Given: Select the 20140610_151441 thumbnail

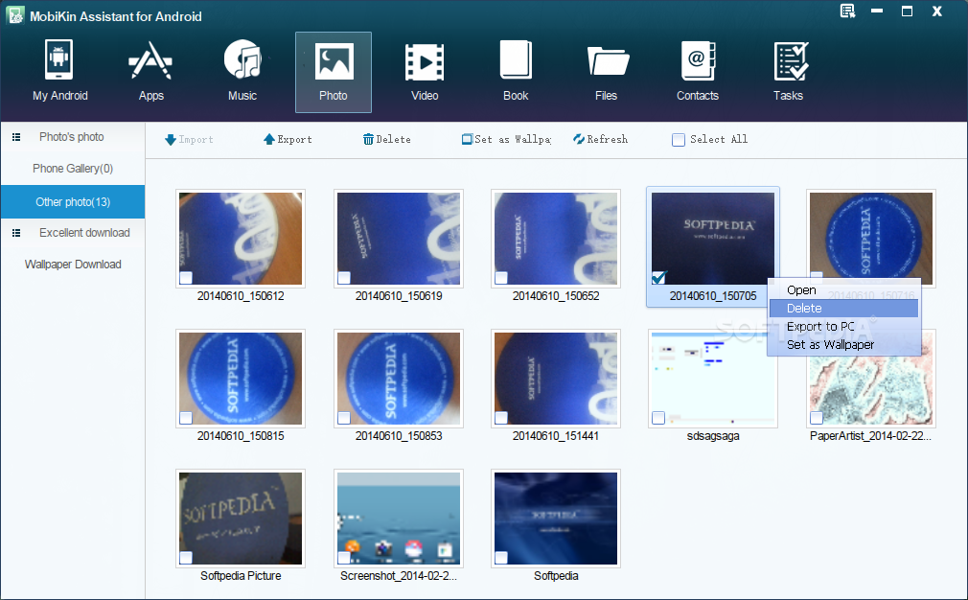Looking at the screenshot, I should [556, 379].
